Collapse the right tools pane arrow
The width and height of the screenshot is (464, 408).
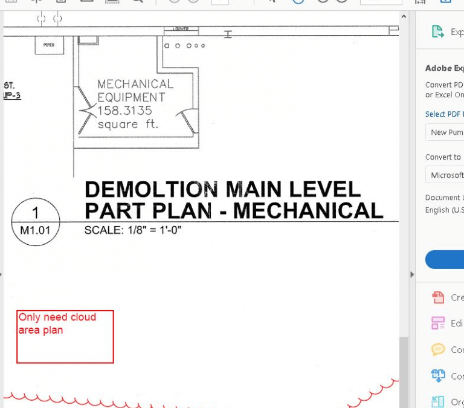pos(412,274)
